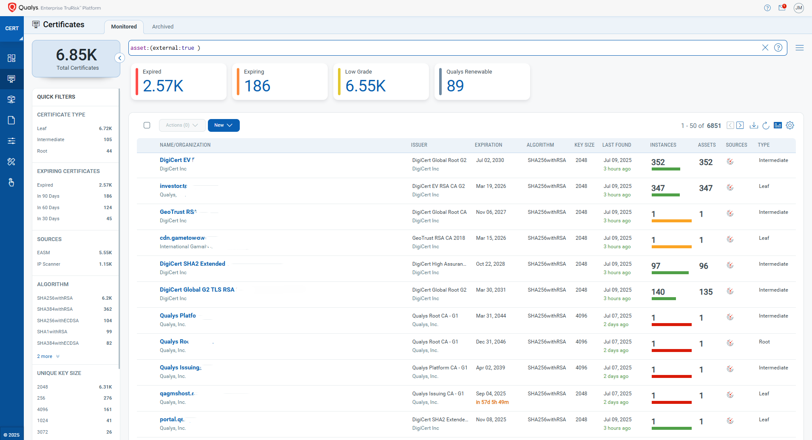
Task: Click the 347 assets count for investor row
Action: 706,188
